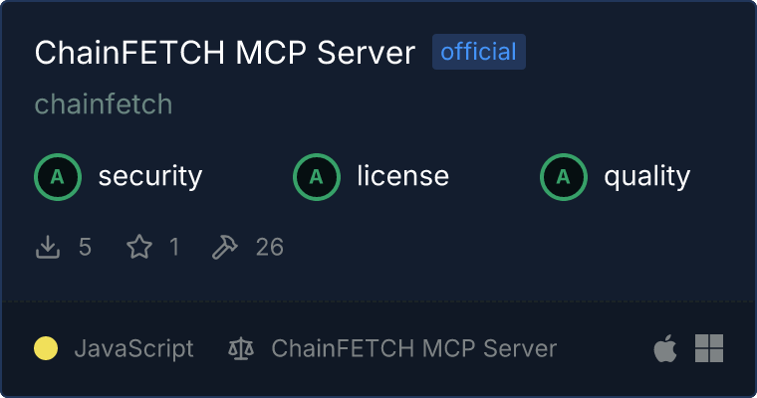Click the security grade A badge

58,177
